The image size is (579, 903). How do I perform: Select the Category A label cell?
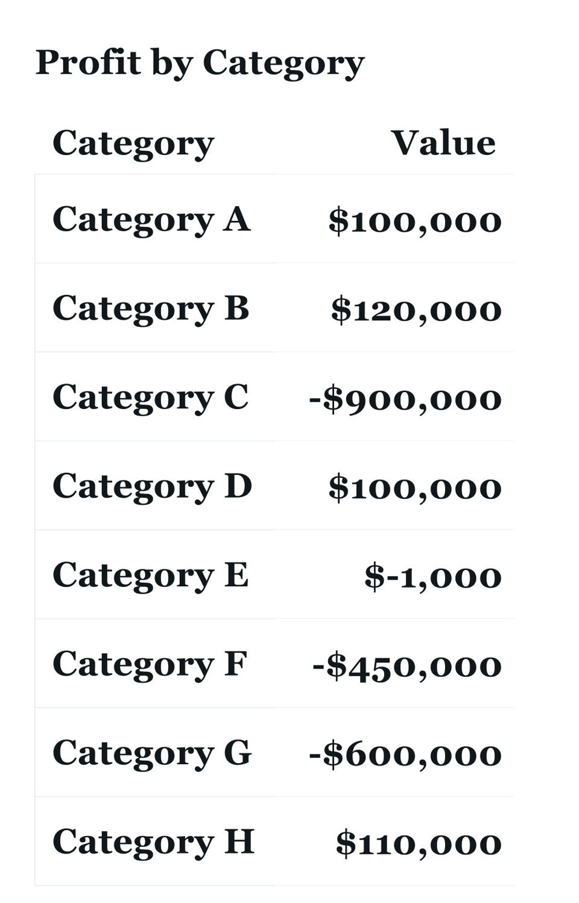(x=151, y=220)
